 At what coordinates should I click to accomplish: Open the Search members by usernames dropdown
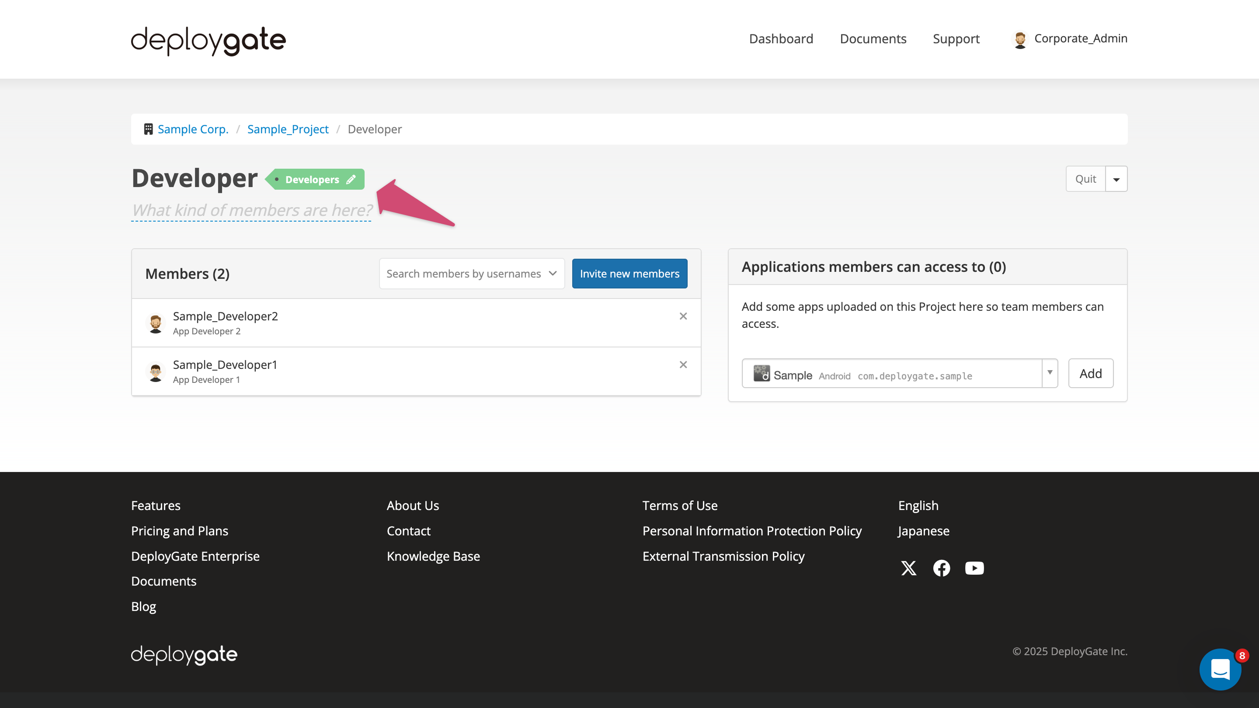coord(472,274)
